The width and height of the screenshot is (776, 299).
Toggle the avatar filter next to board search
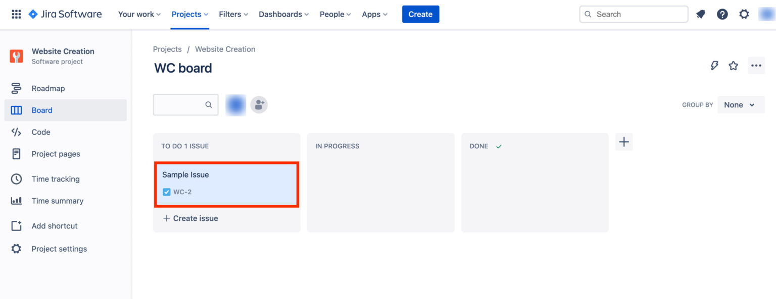point(235,104)
